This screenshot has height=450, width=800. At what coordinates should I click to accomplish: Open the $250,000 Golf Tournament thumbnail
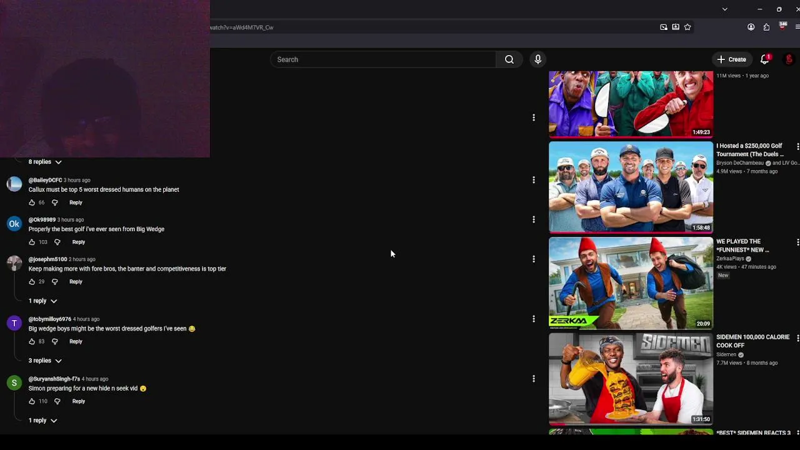pos(631,187)
